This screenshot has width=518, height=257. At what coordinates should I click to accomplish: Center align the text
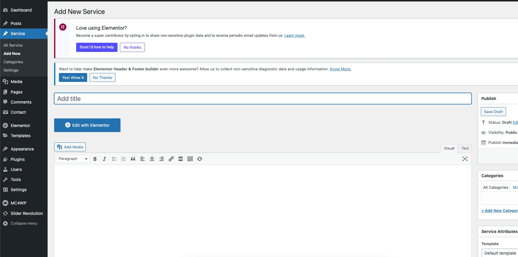(x=152, y=159)
